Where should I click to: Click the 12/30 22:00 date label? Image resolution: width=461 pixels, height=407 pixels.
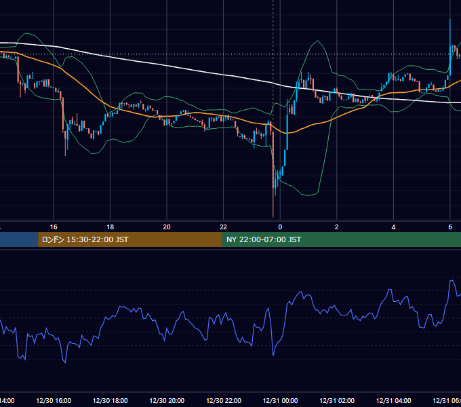(x=224, y=400)
